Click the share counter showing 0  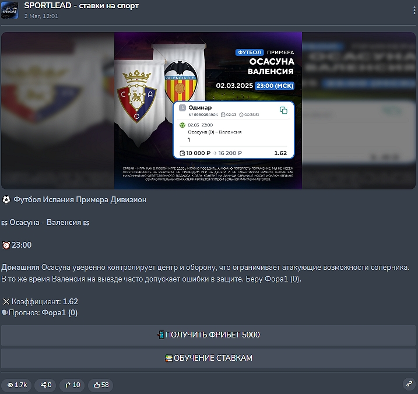point(46,385)
